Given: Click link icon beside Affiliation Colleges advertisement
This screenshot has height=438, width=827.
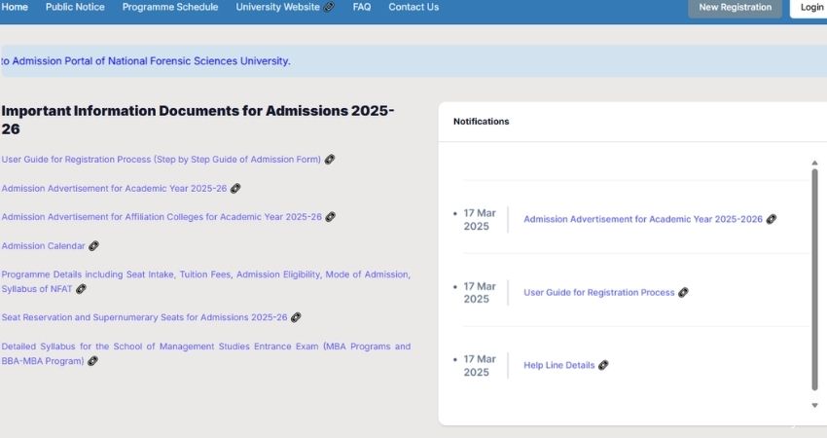Looking at the screenshot, I should (x=331, y=217).
